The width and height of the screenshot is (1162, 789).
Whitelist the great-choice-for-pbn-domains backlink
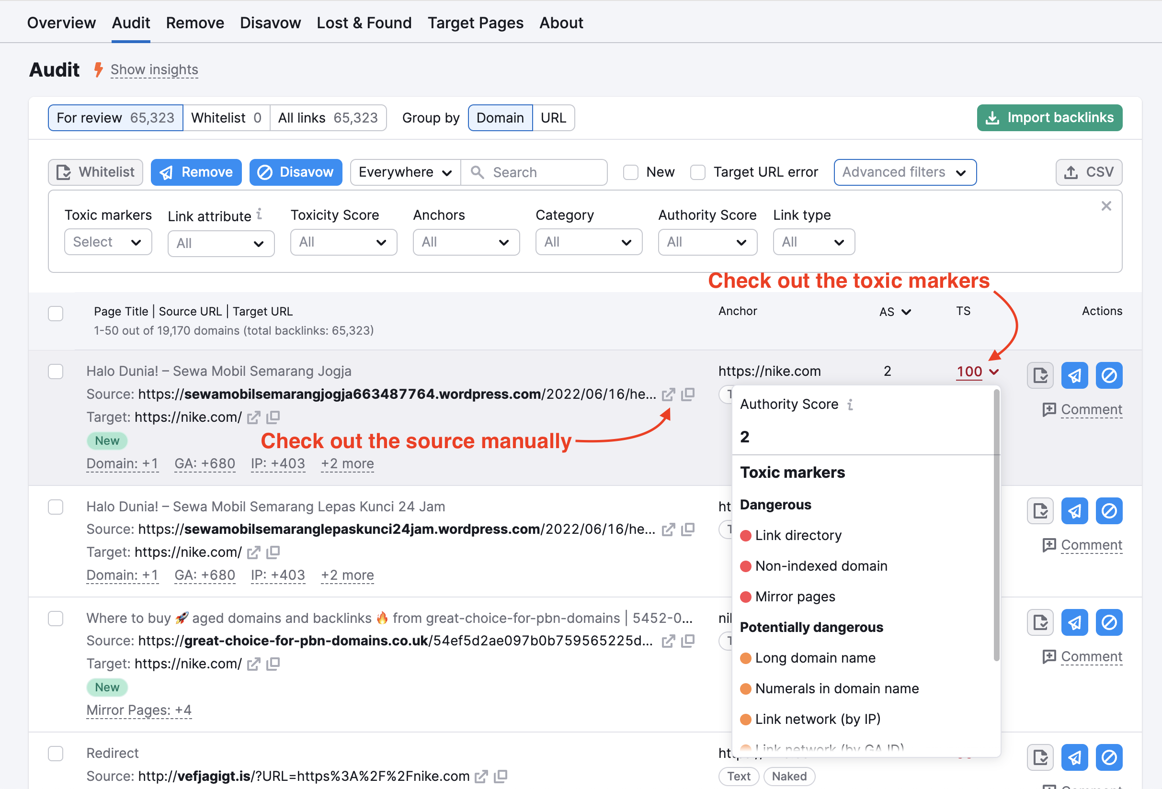tap(1040, 622)
